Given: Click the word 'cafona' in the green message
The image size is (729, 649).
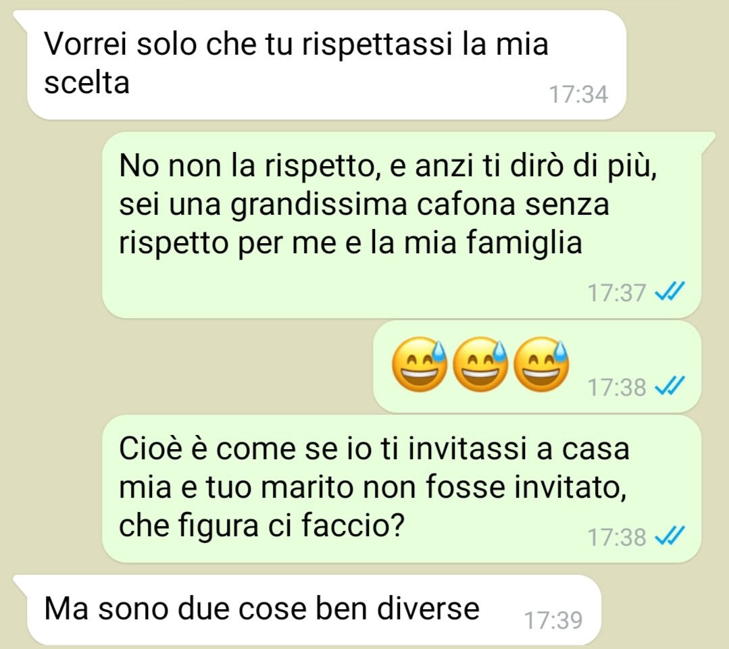Looking at the screenshot, I should [466, 203].
